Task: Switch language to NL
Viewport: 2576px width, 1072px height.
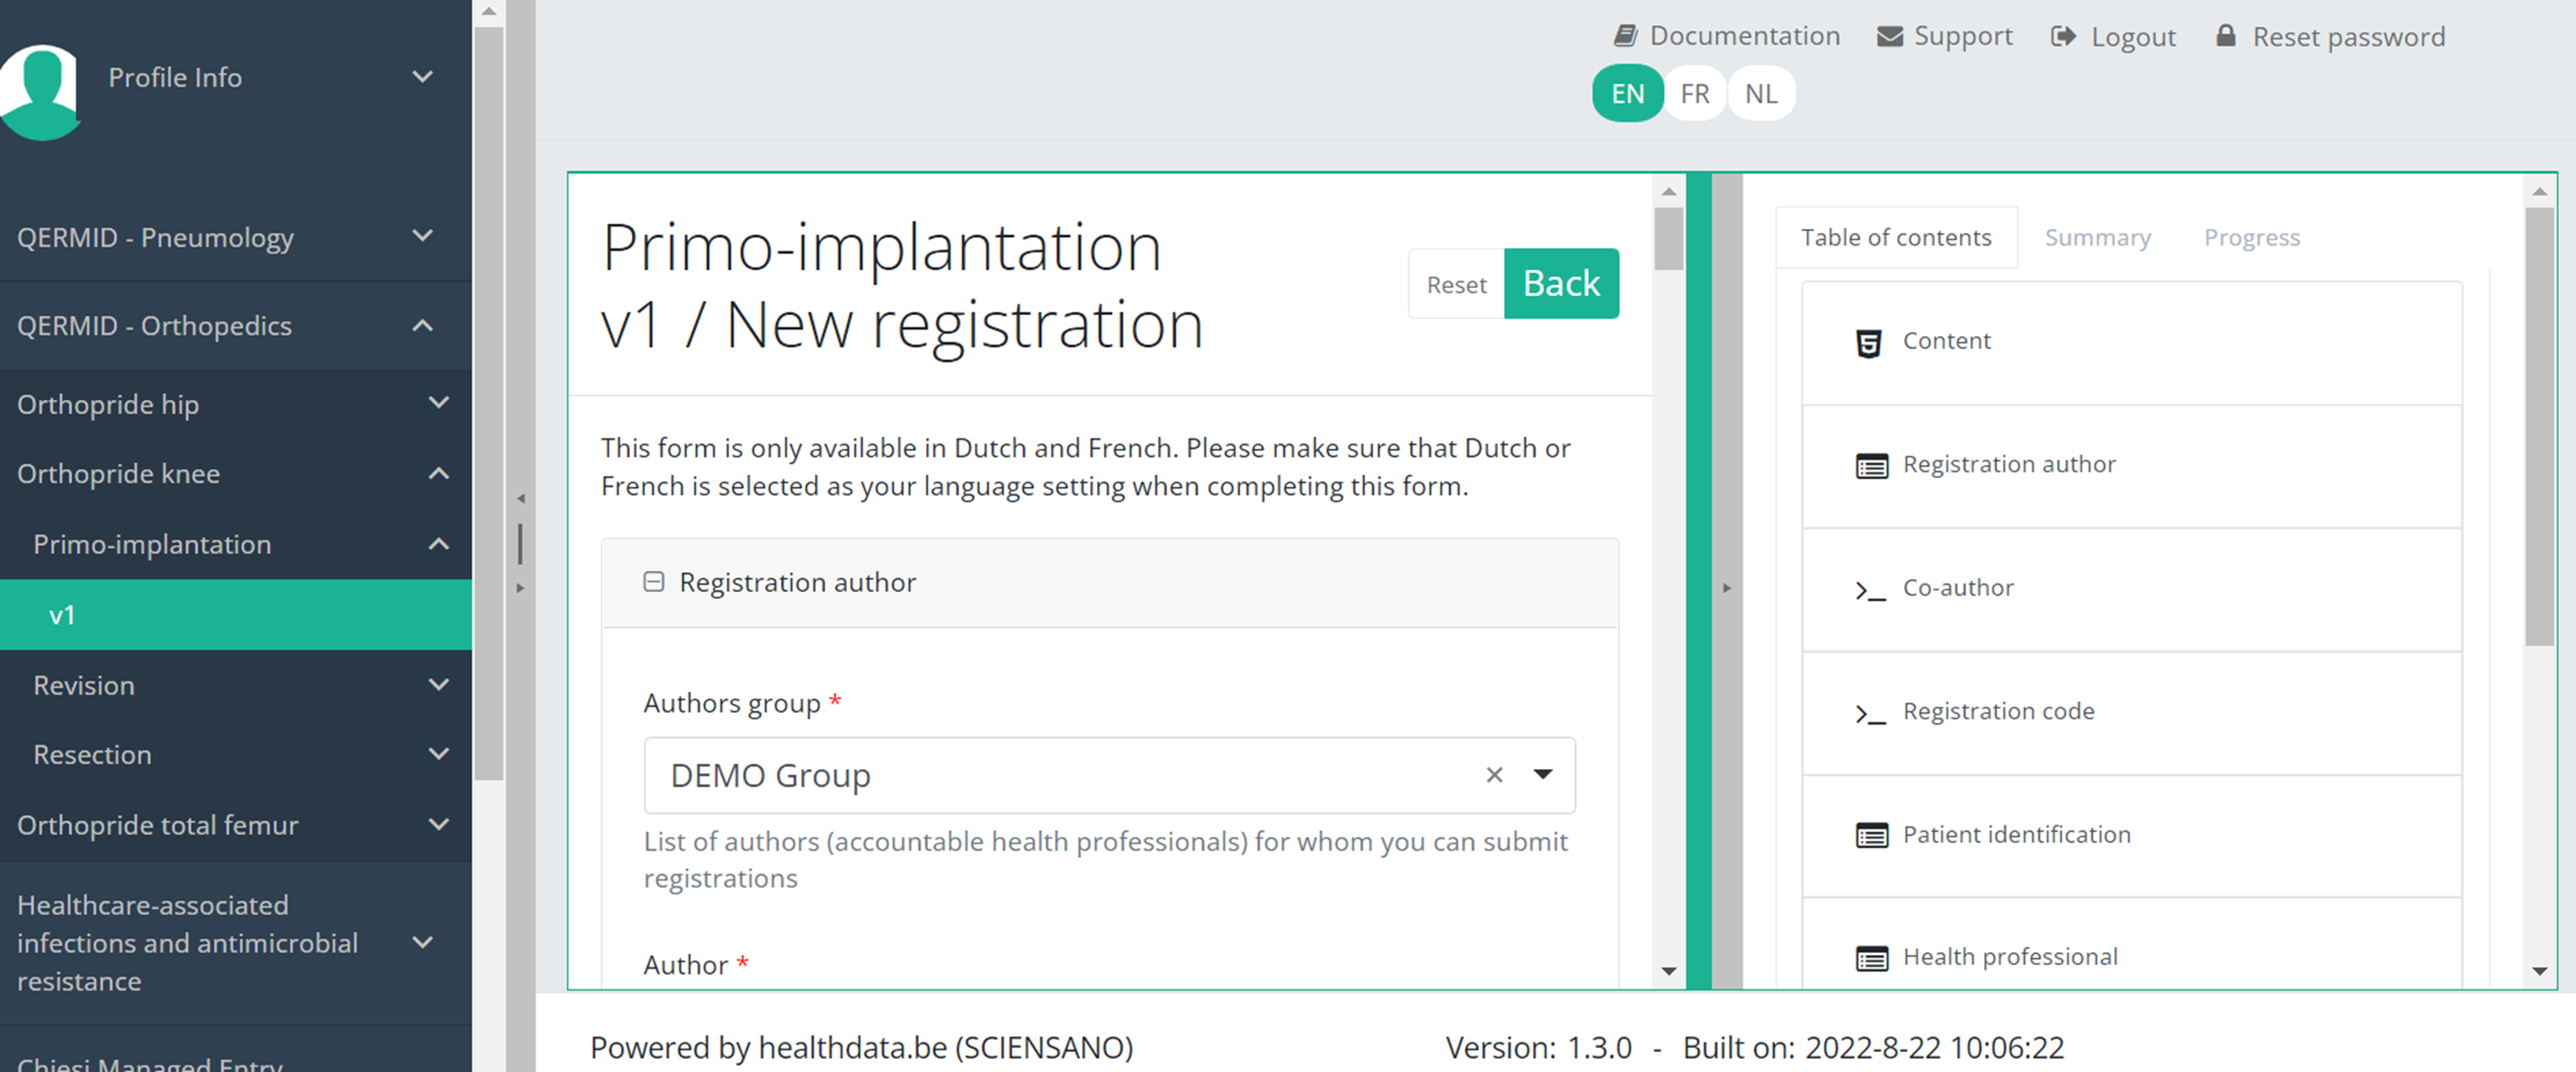Action: click(x=1761, y=94)
